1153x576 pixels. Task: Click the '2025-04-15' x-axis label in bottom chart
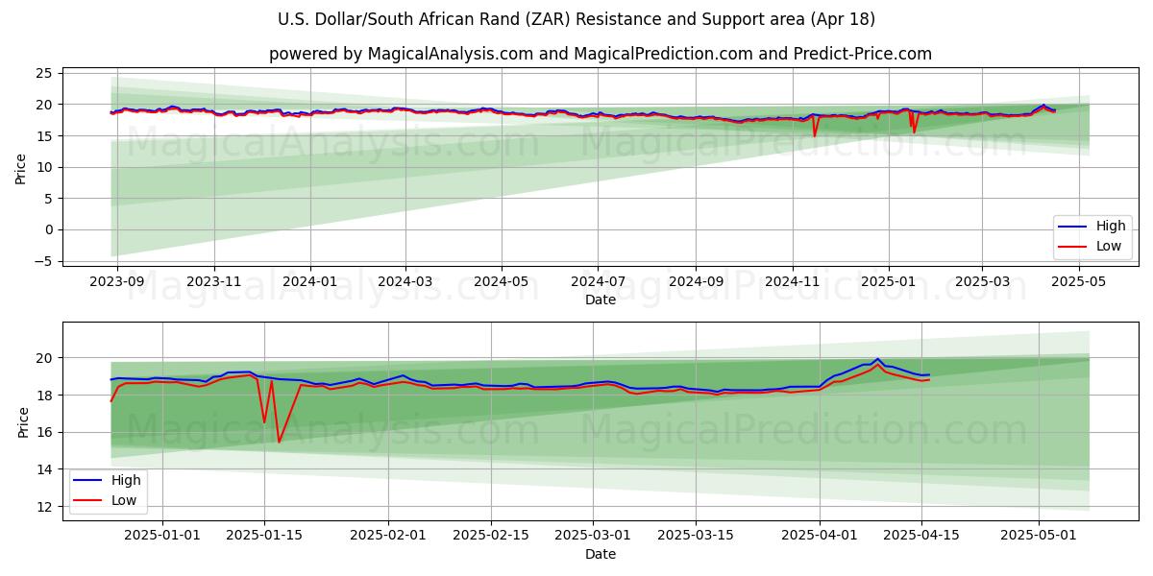[922, 536]
